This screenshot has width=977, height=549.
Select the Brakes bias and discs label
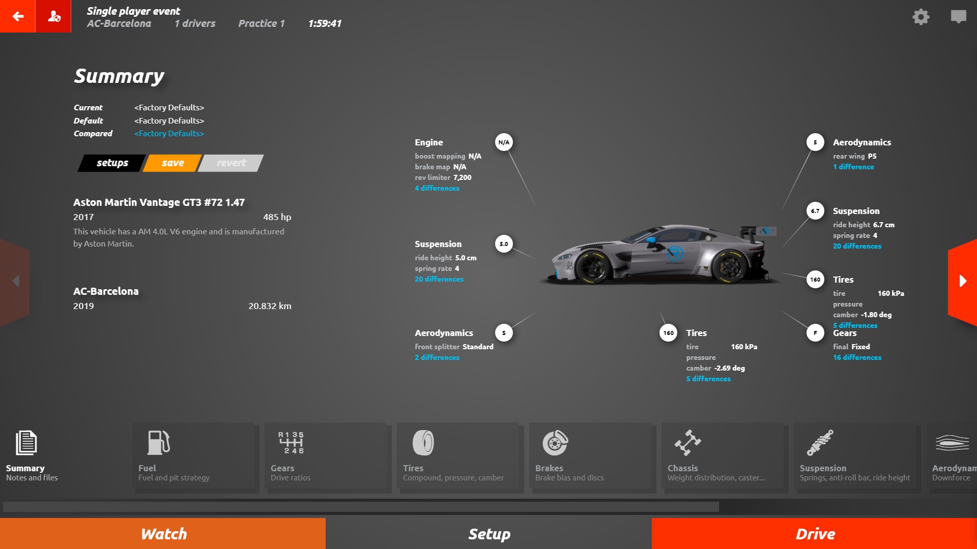click(569, 478)
